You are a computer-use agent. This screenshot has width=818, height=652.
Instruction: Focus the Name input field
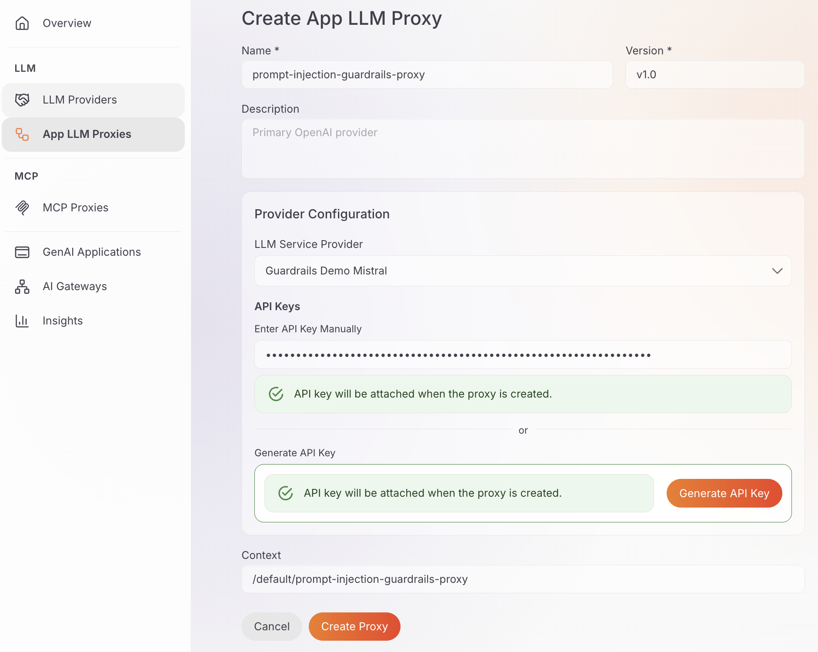click(427, 75)
